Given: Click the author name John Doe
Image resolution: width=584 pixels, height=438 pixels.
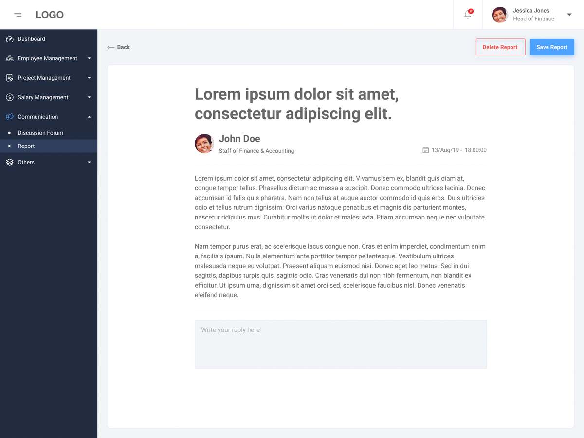Looking at the screenshot, I should [x=239, y=139].
